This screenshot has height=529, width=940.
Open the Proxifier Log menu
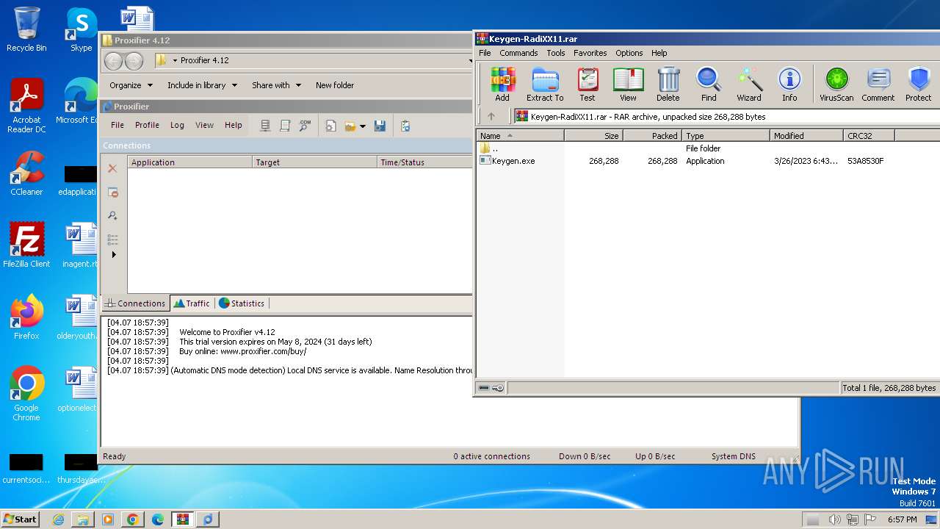(177, 125)
